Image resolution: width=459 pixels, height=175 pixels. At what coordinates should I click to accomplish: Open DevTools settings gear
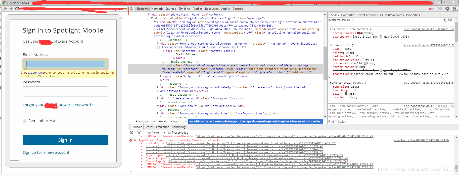tap(447, 9)
